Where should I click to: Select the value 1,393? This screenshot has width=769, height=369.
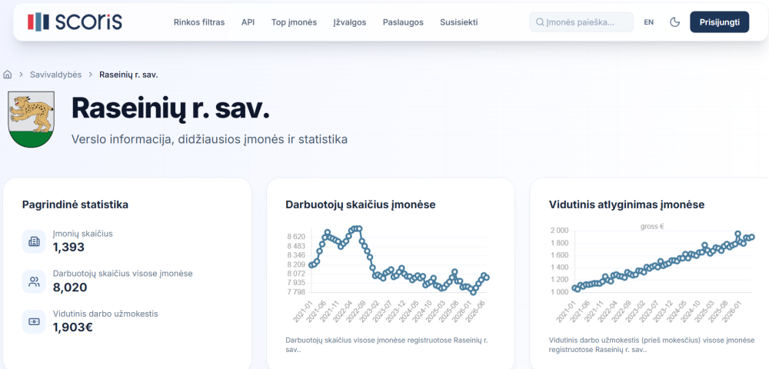[68, 247]
